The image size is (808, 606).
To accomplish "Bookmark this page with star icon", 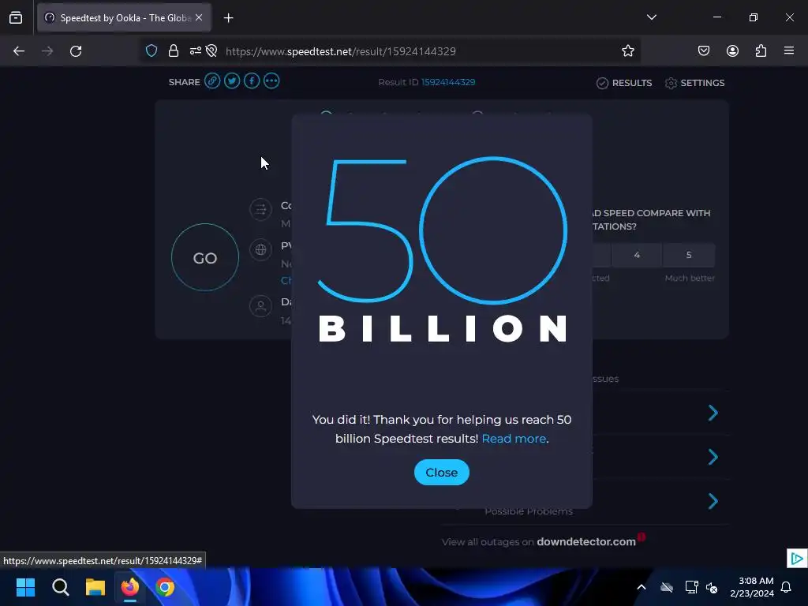I will (627, 51).
